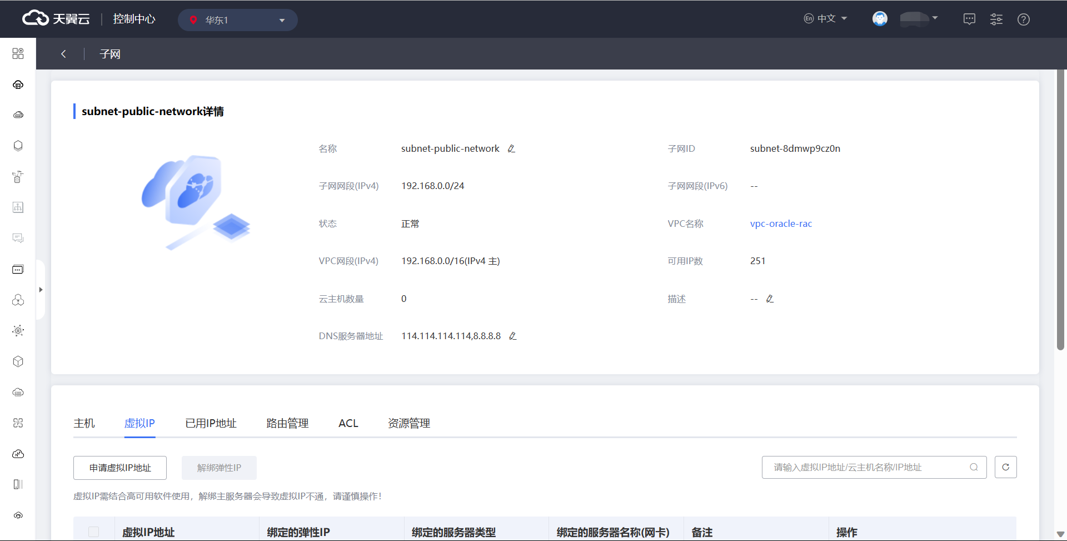
Task: Click the refresh button beside search box
Action: [x=1005, y=467]
